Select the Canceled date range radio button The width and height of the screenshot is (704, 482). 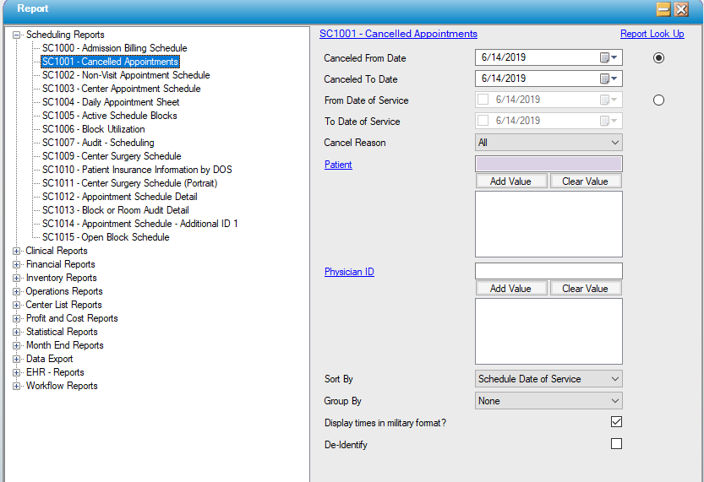pyautogui.click(x=658, y=58)
